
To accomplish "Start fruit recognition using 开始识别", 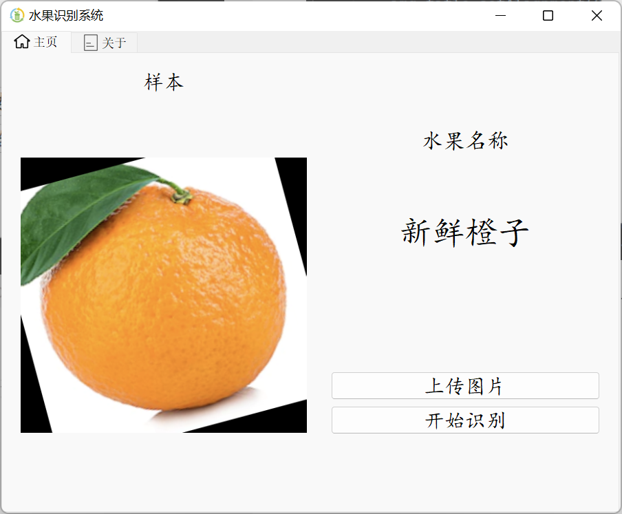I will [465, 420].
